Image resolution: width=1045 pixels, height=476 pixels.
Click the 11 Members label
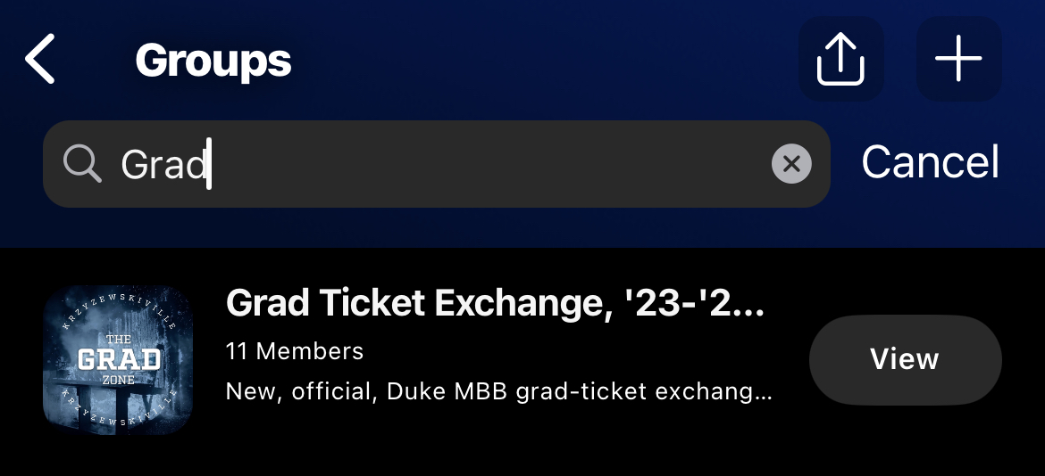click(295, 351)
